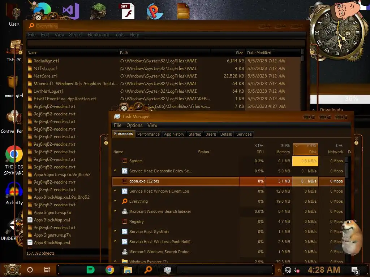This screenshot has height=277, width=370.
Task: Open the Bookmark menu in Everything
Action: 98,35
